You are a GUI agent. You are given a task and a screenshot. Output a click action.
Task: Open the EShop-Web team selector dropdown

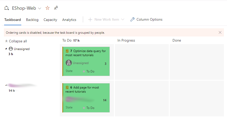(x=40, y=8)
